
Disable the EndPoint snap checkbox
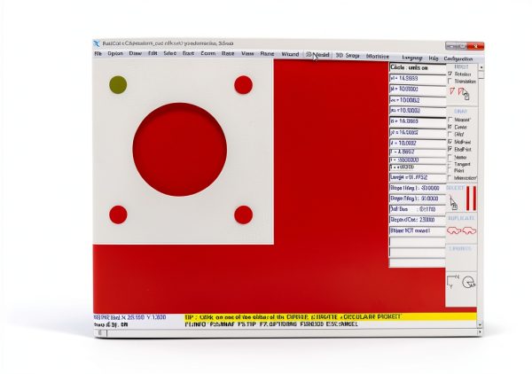pos(450,149)
